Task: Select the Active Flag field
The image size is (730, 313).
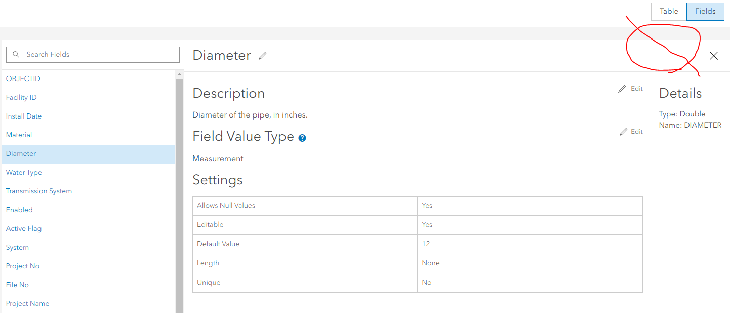Action: coord(24,228)
